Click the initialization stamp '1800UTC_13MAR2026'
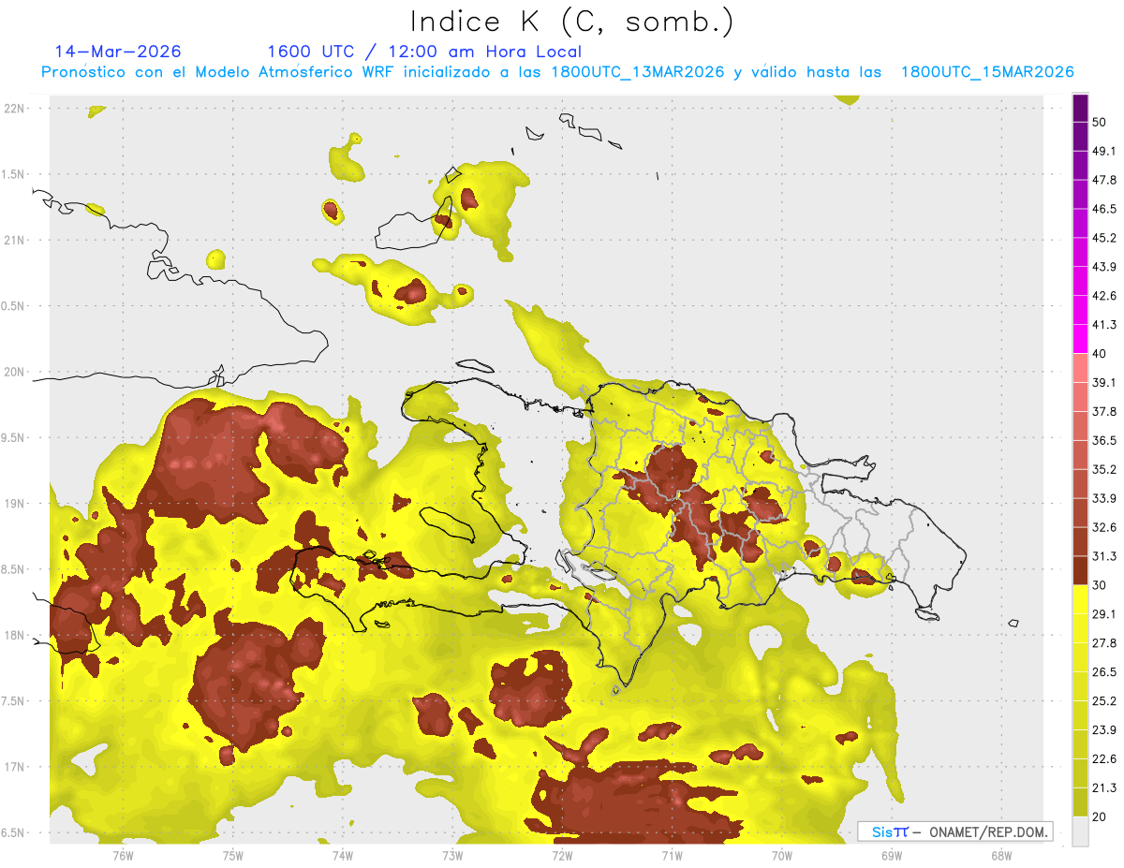This screenshot has height=868, width=1124. coord(637,72)
